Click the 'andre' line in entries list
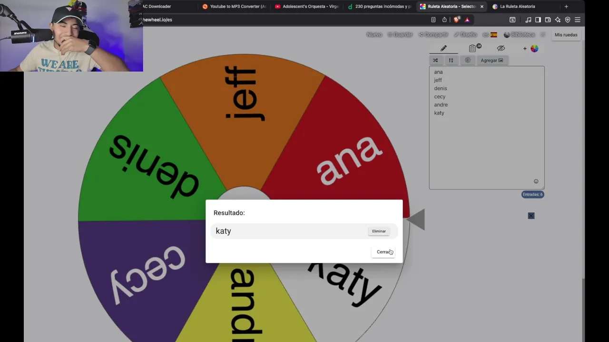 (x=441, y=104)
